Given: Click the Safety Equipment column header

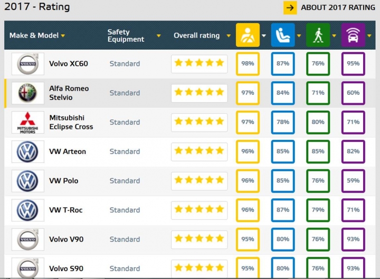Looking at the screenshot, I should click(x=126, y=36).
